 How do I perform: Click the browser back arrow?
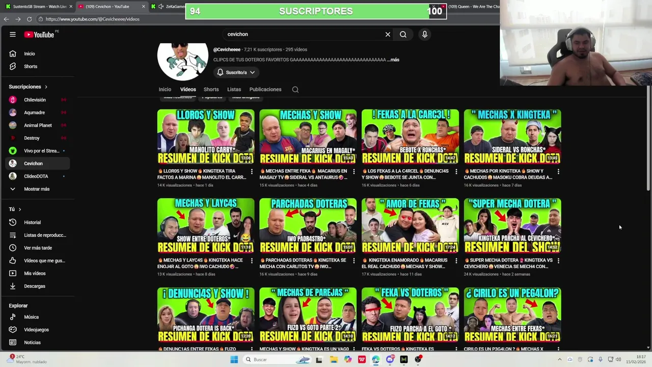point(6,19)
